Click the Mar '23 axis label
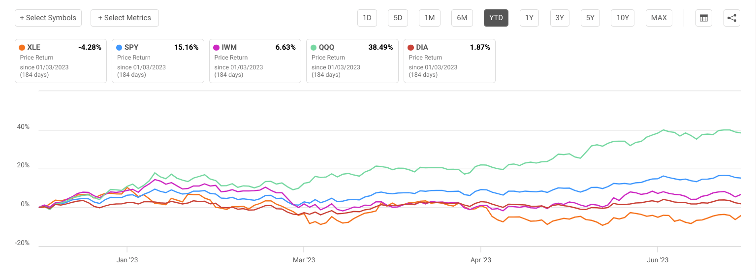The width and height of the screenshot is (756, 279). (304, 260)
